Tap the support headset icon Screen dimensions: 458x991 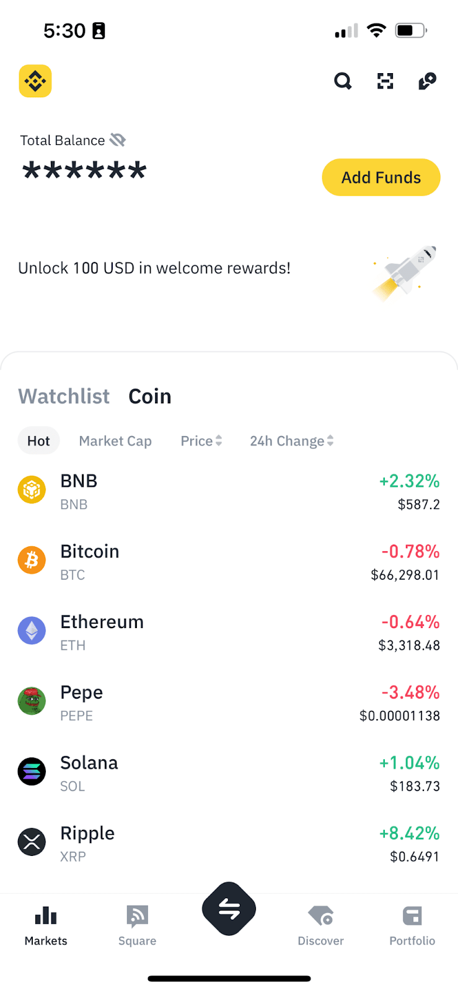click(x=428, y=81)
